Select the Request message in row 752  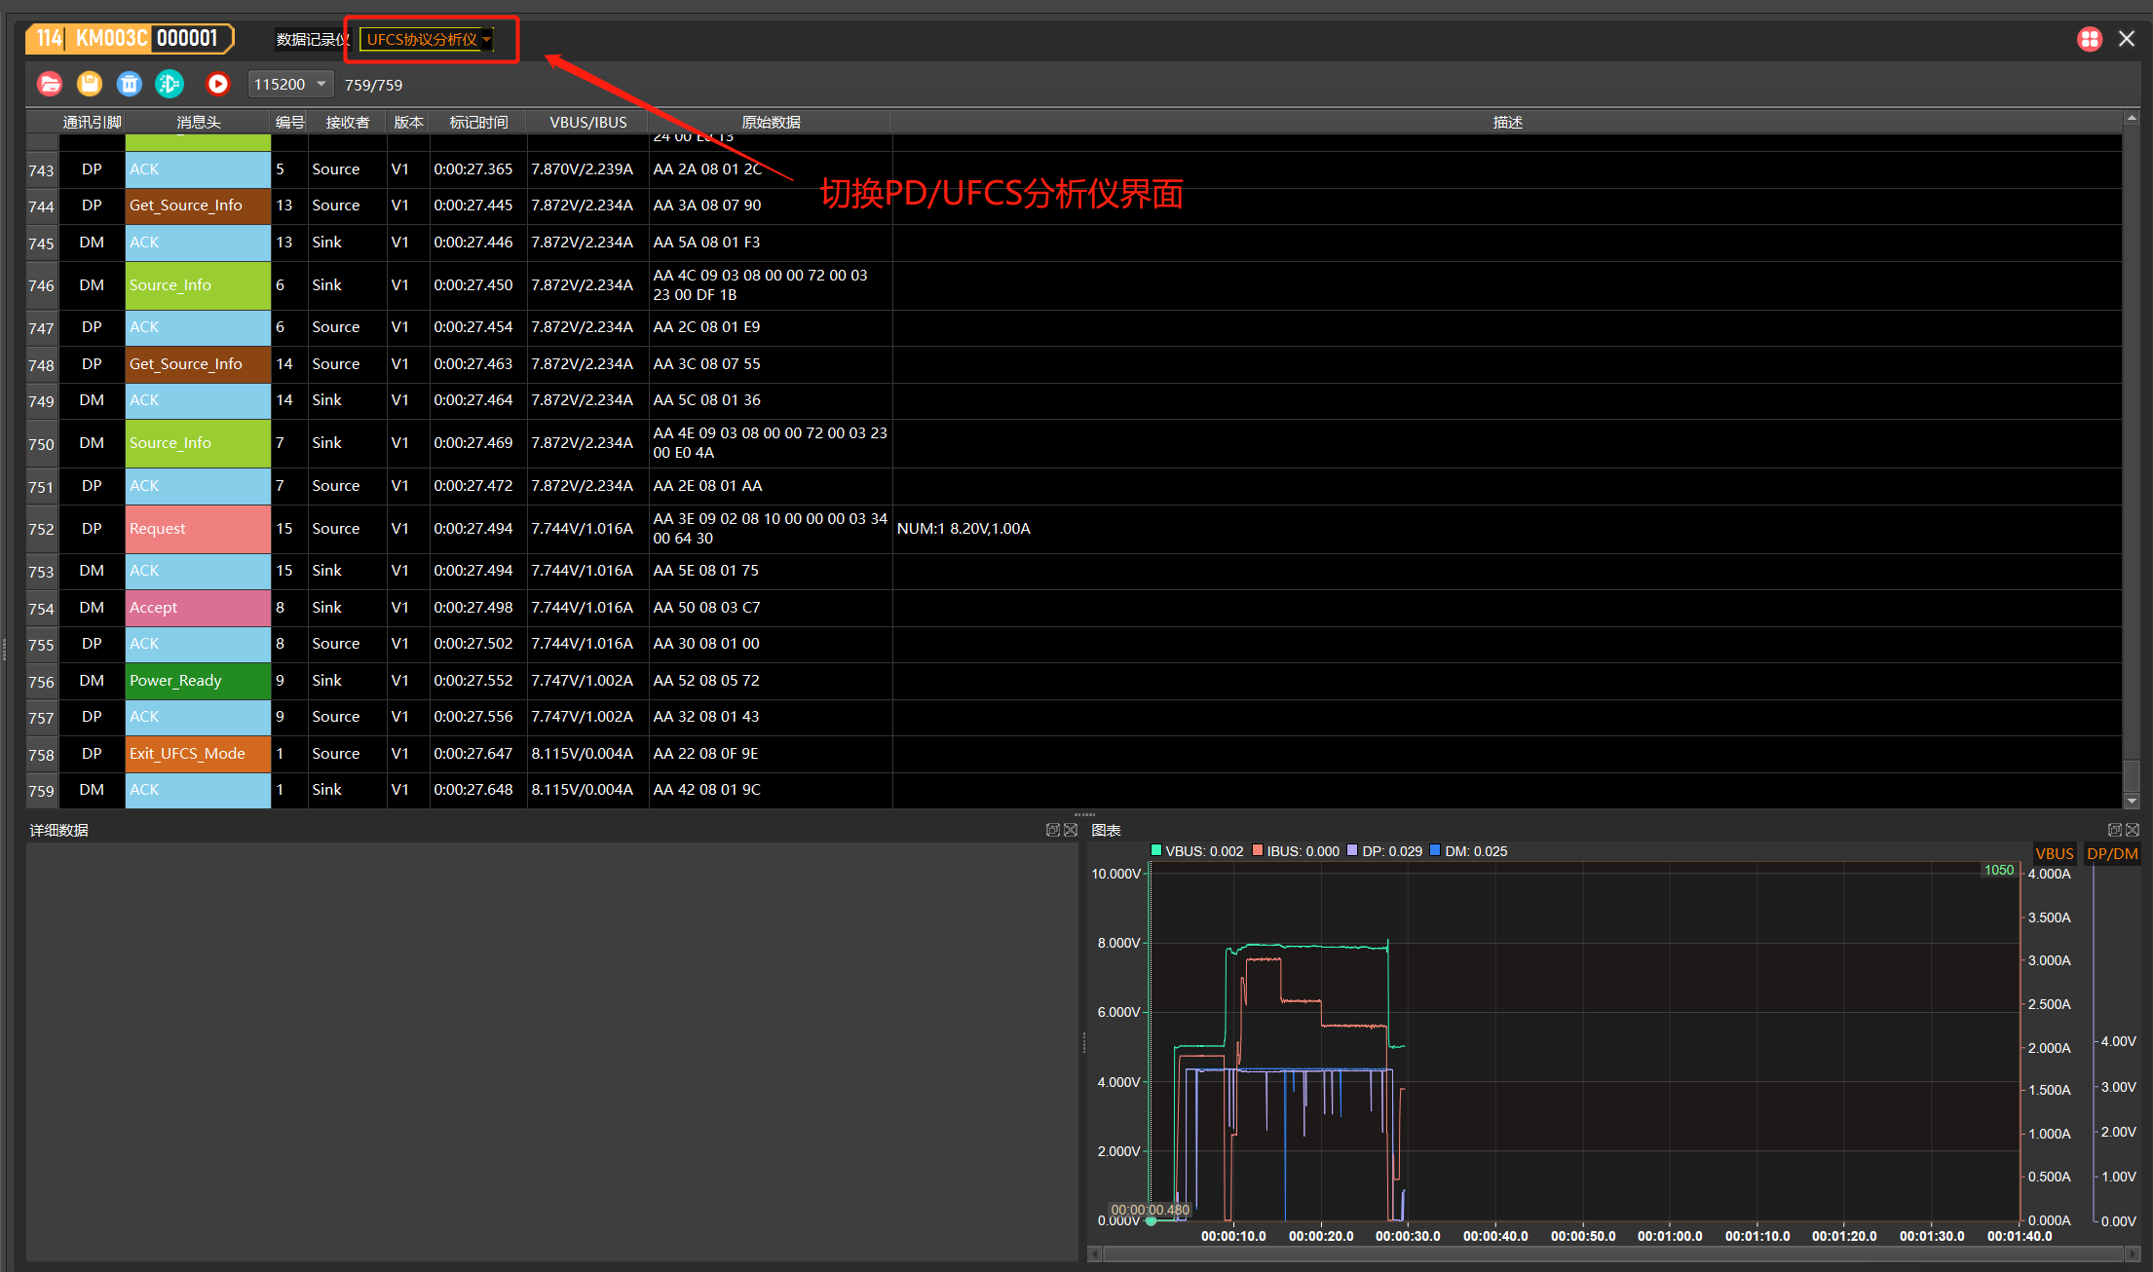point(199,529)
